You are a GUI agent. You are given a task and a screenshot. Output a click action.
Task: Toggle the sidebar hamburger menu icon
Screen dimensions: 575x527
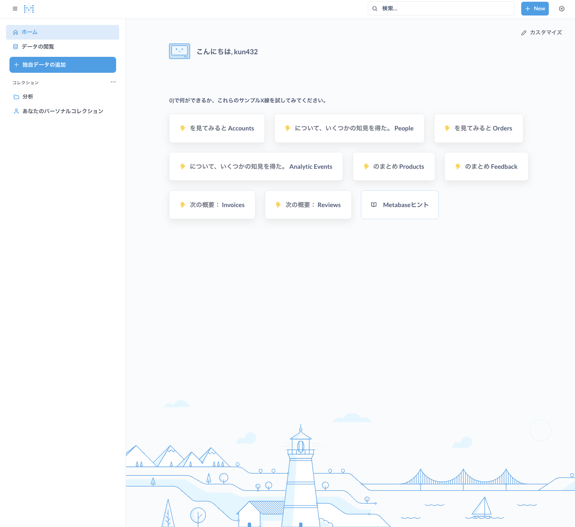point(15,9)
